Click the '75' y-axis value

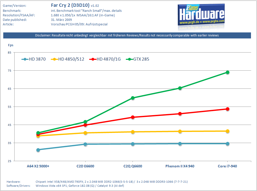pyautogui.click(x=10, y=71)
